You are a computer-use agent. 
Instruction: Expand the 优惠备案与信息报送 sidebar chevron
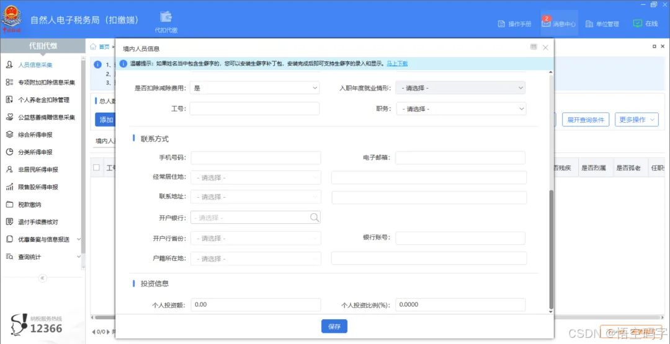pos(79,239)
